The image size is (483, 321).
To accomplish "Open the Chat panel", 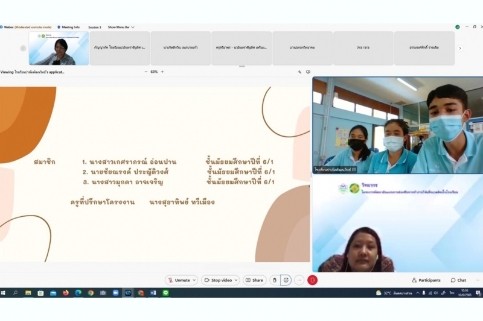I will 458,280.
